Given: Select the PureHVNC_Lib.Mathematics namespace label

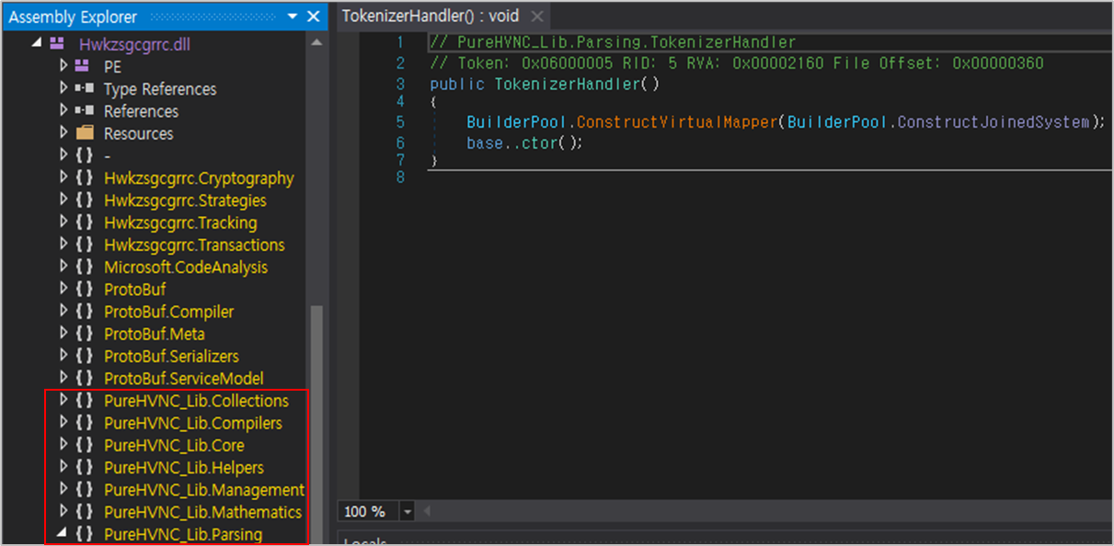Looking at the screenshot, I should 202,512.
